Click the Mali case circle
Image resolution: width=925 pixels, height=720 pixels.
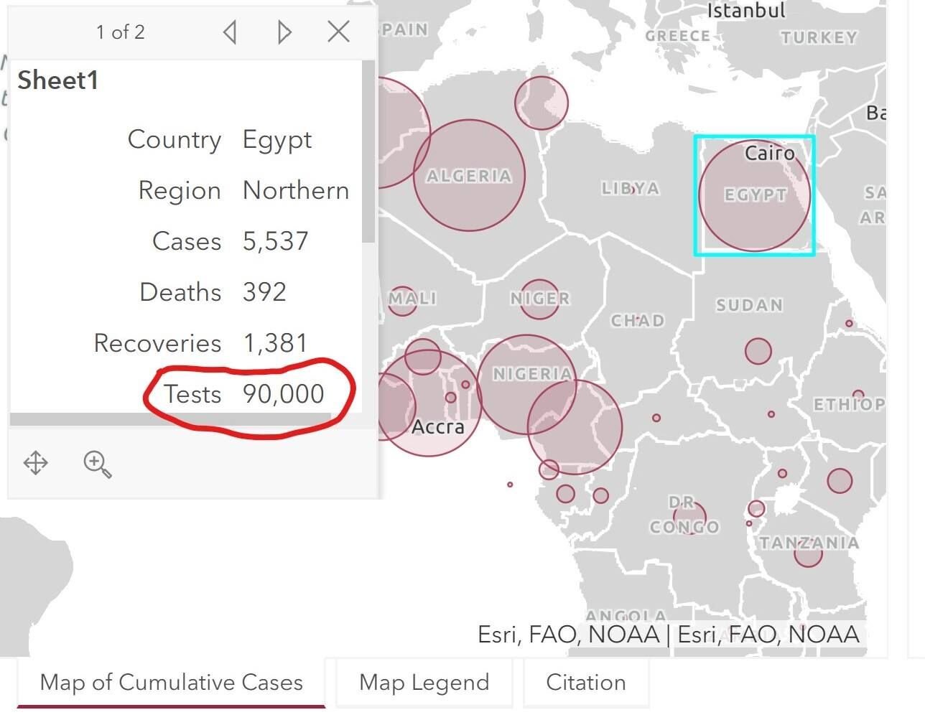[402, 299]
